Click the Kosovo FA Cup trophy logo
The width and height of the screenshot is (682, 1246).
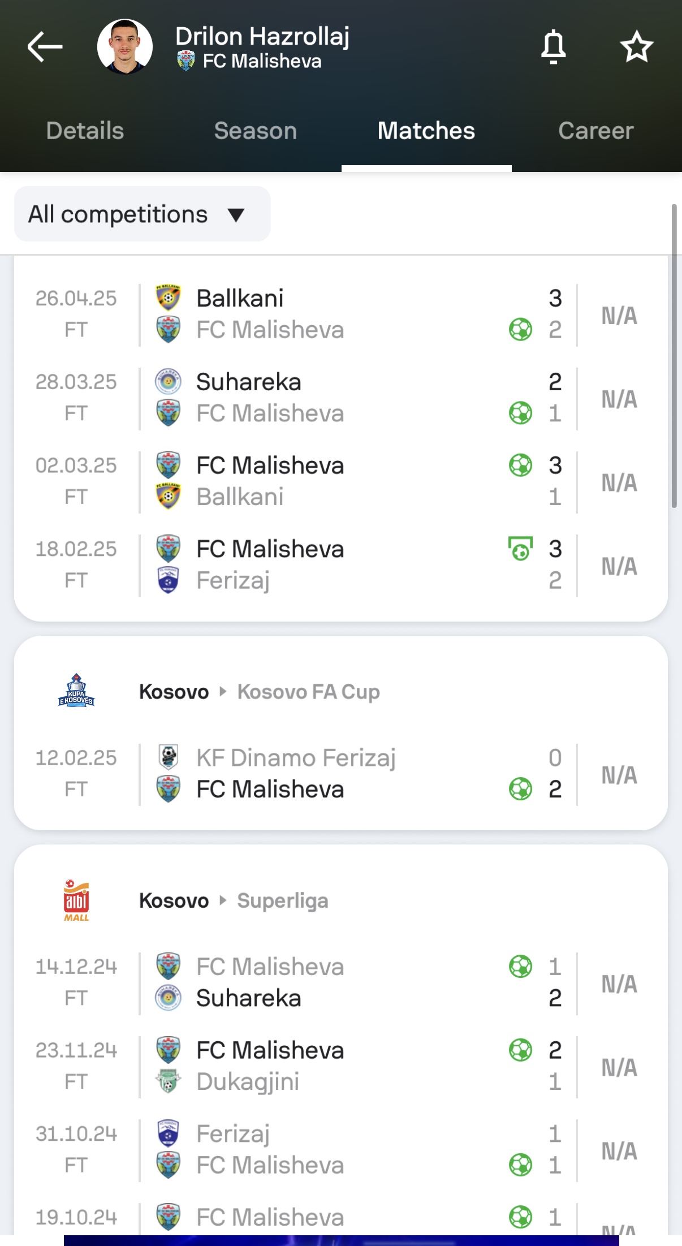[76, 691]
